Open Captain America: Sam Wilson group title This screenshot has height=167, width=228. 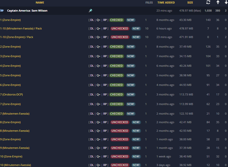[27, 11]
